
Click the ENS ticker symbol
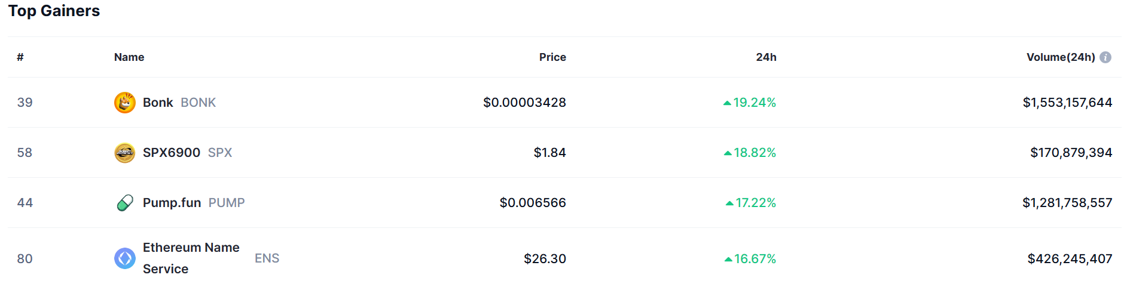tap(267, 258)
